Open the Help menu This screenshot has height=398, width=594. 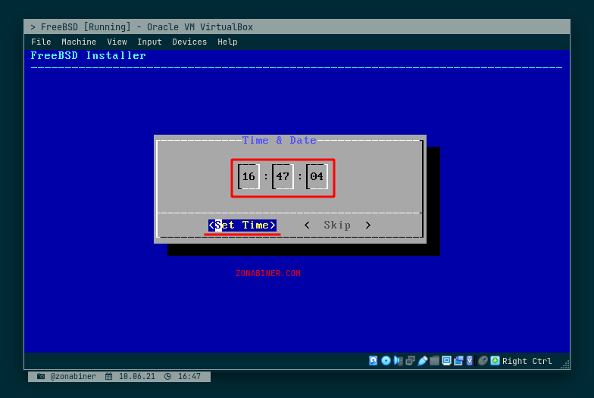[x=227, y=42]
